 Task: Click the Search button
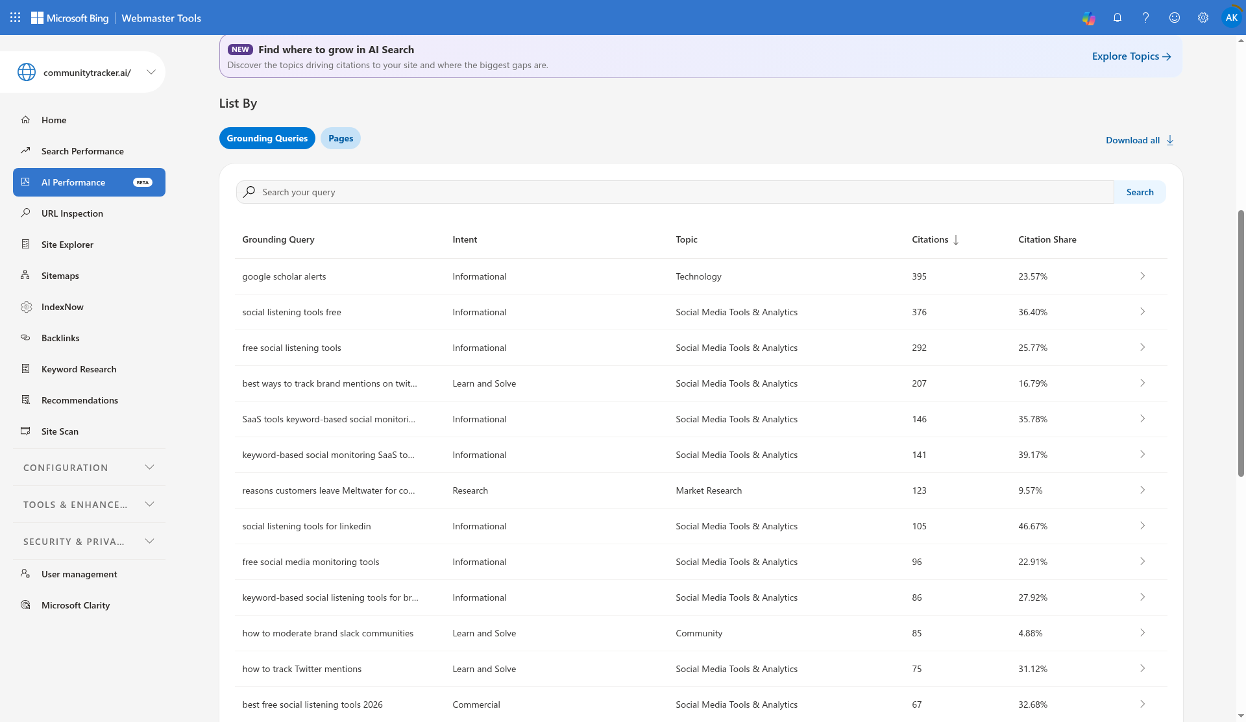click(x=1140, y=192)
